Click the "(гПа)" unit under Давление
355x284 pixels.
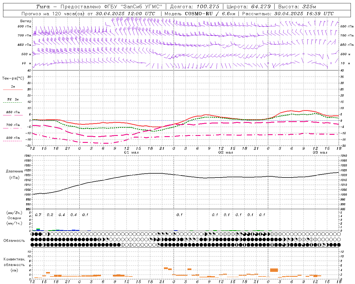tap(14, 177)
